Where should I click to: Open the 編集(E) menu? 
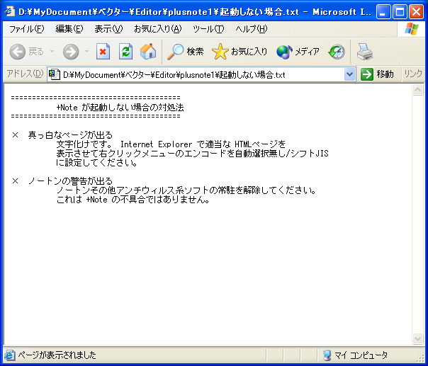69,29
